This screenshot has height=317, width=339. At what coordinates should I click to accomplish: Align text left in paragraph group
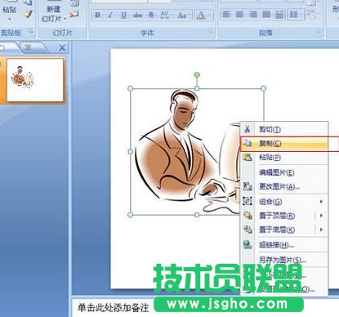226,15
